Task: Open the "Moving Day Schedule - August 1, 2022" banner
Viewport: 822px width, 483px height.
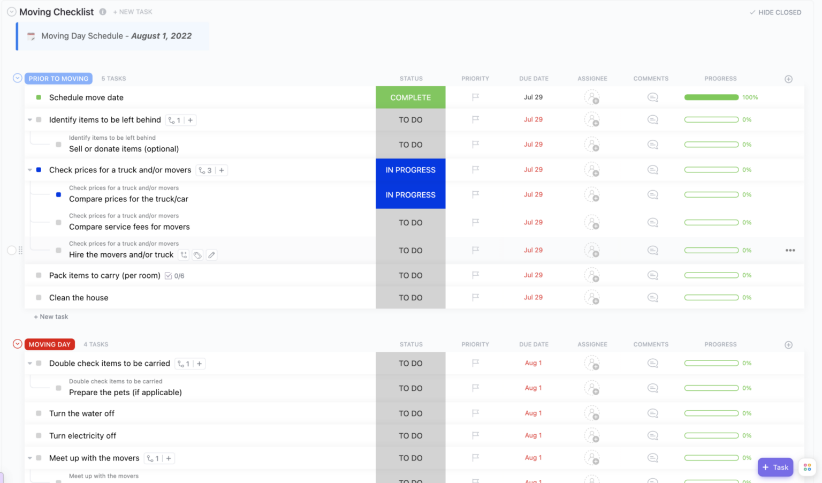Action: click(x=112, y=36)
